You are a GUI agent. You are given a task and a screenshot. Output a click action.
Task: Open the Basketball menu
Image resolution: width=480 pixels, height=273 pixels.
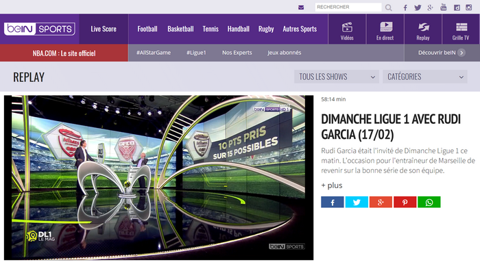[x=180, y=29]
